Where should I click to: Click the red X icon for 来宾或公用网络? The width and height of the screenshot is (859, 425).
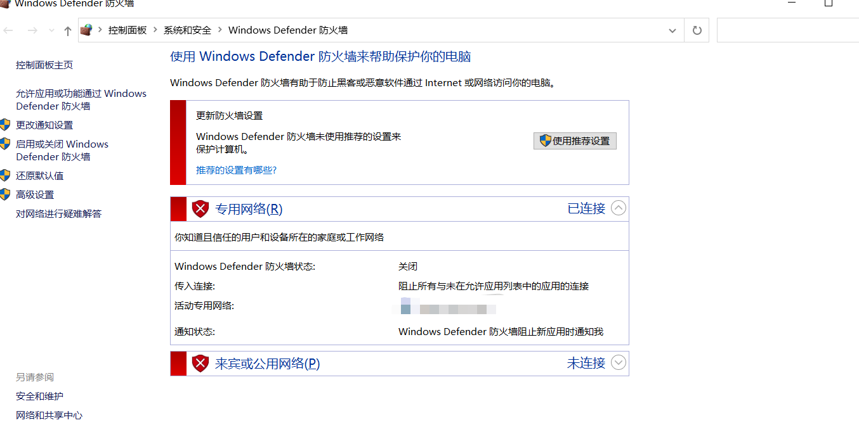200,363
